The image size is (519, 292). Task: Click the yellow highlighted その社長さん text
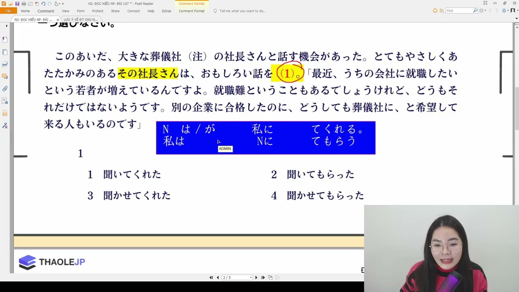(x=148, y=73)
